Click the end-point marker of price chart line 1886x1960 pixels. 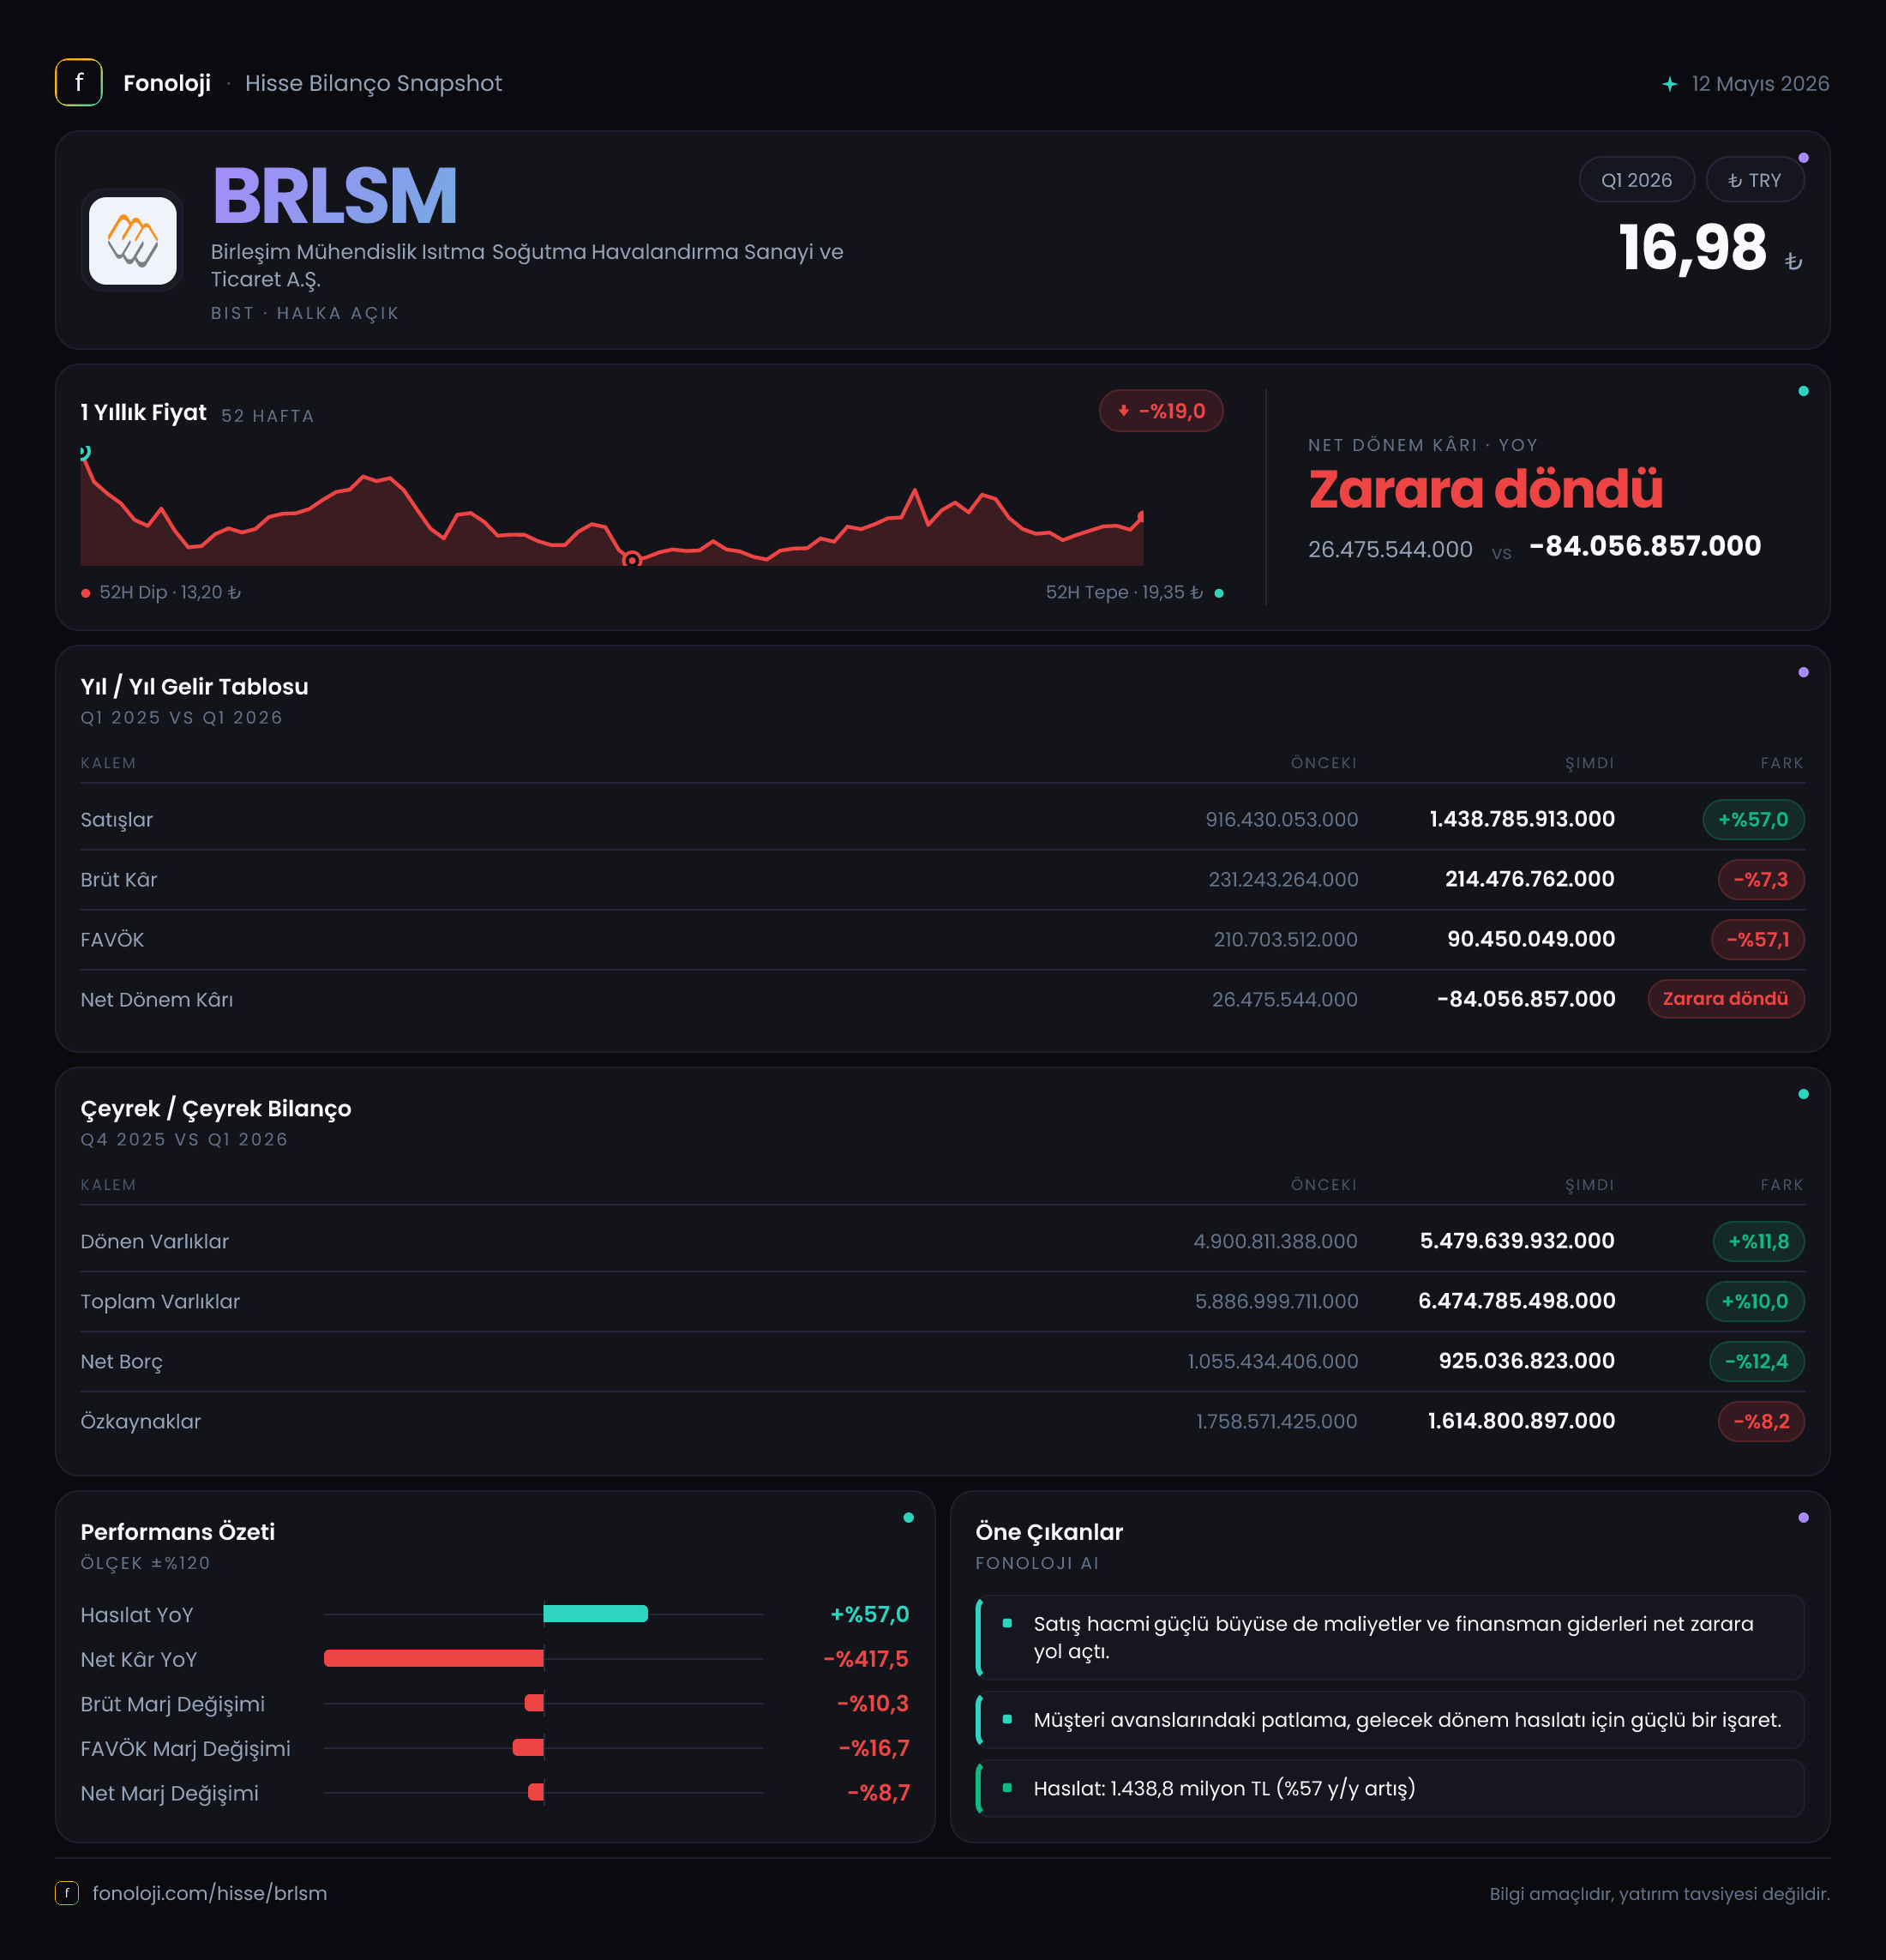point(1141,516)
